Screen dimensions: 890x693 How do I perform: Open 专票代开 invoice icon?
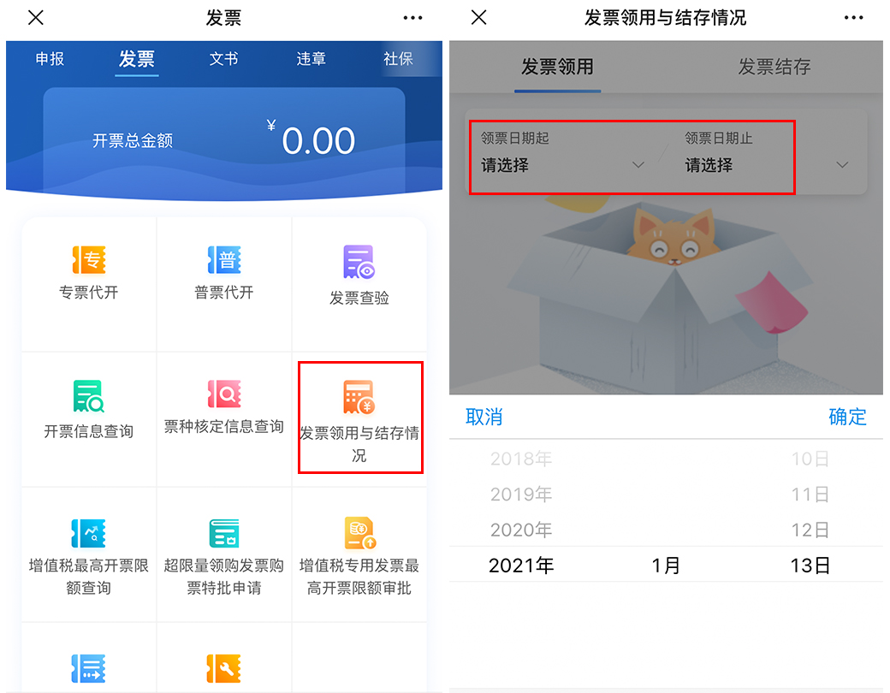pyautogui.click(x=89, y=259)
